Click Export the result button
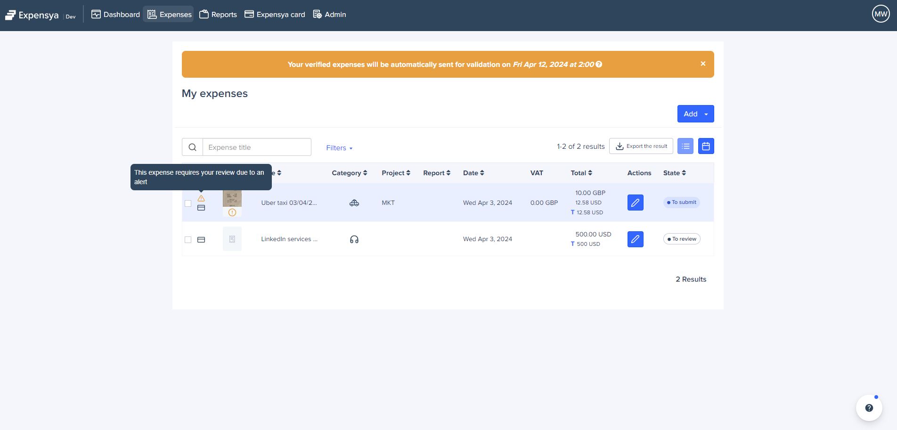897x430 pixels. point(641,146)
